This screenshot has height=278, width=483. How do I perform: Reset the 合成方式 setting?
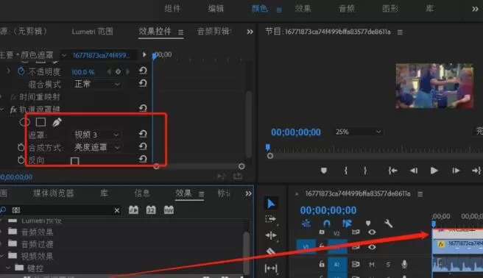(x=143, y=146)
